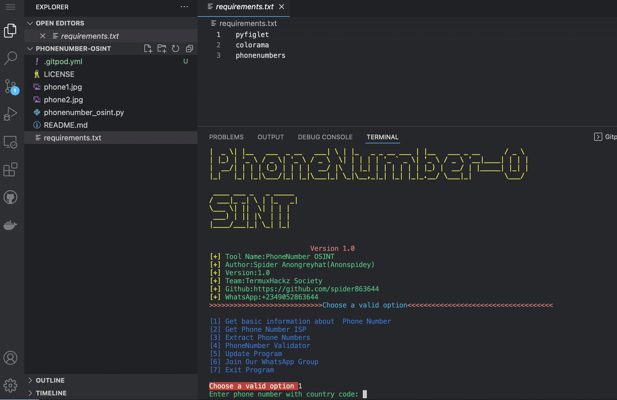This screenshot has width=617, height=400.
Task: Open the Remote Explorer view
Action: (x=10, y=142)
